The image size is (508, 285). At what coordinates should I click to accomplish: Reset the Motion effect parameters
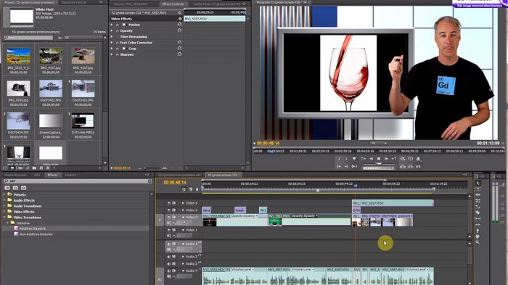pos(179,24)
